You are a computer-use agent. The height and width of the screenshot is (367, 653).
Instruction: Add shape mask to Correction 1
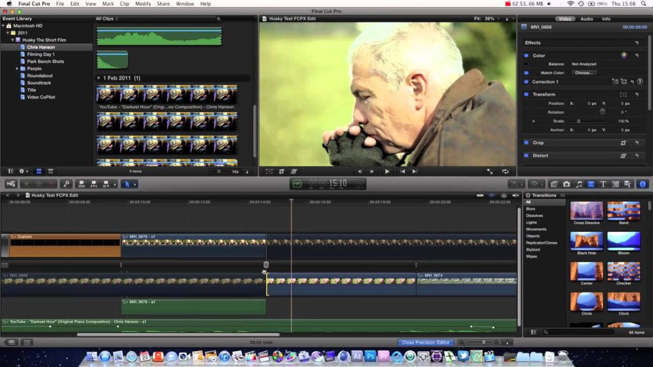tap(624, 82)
